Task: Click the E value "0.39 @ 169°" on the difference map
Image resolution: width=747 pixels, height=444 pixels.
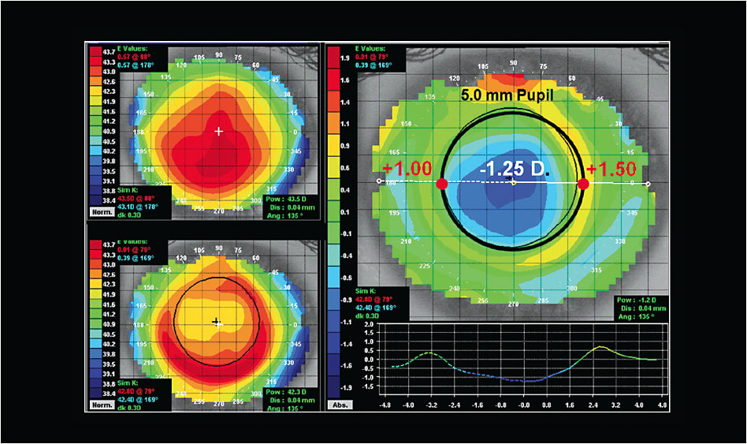Action: click(373, 65)
